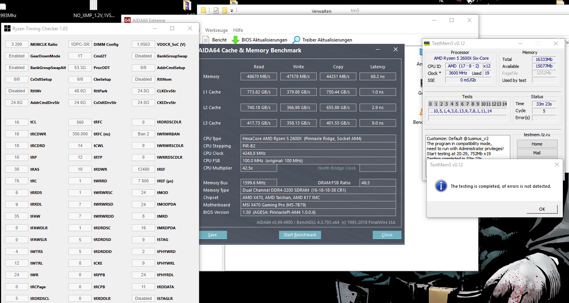Click the tRC value 76
The image size is (569, 303).
[x=16, y=181]
